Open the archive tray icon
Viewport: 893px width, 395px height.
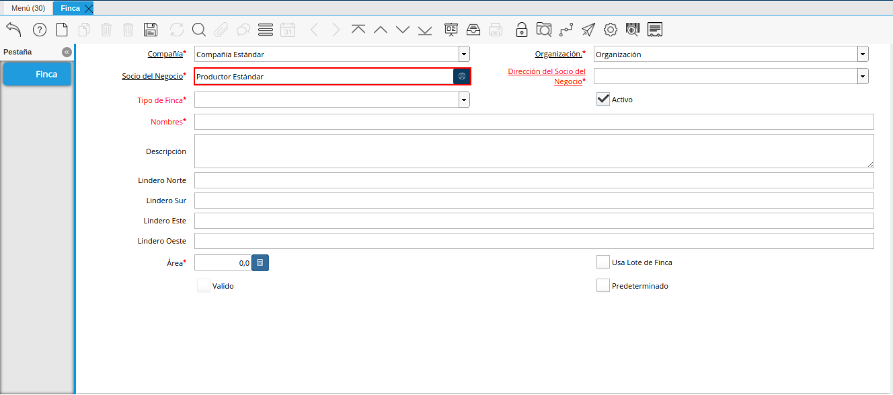pos(473,30)
